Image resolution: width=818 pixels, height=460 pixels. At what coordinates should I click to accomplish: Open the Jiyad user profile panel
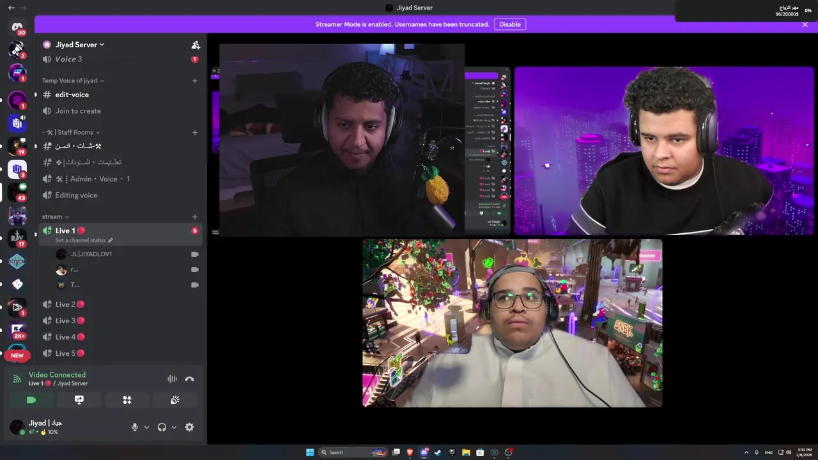pos(45,427)
